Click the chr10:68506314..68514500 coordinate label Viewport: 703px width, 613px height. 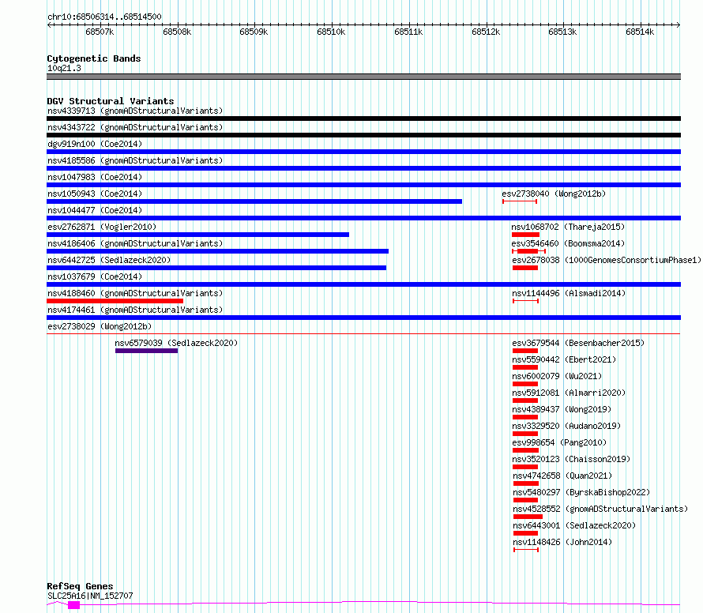[104, 17]
